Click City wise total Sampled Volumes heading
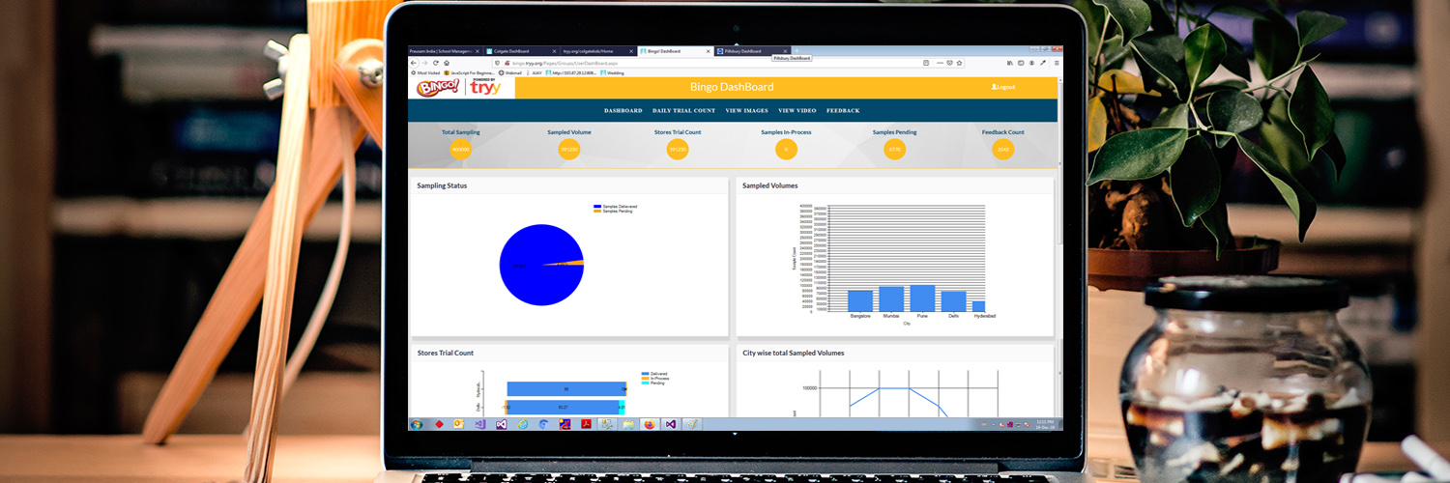Viewport: 1450px width, 483px height. [x=793, y=354]
